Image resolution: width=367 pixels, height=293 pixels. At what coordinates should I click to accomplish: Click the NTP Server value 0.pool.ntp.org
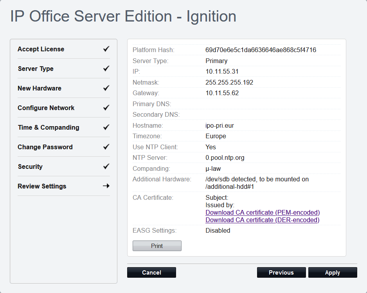(225, 158)
